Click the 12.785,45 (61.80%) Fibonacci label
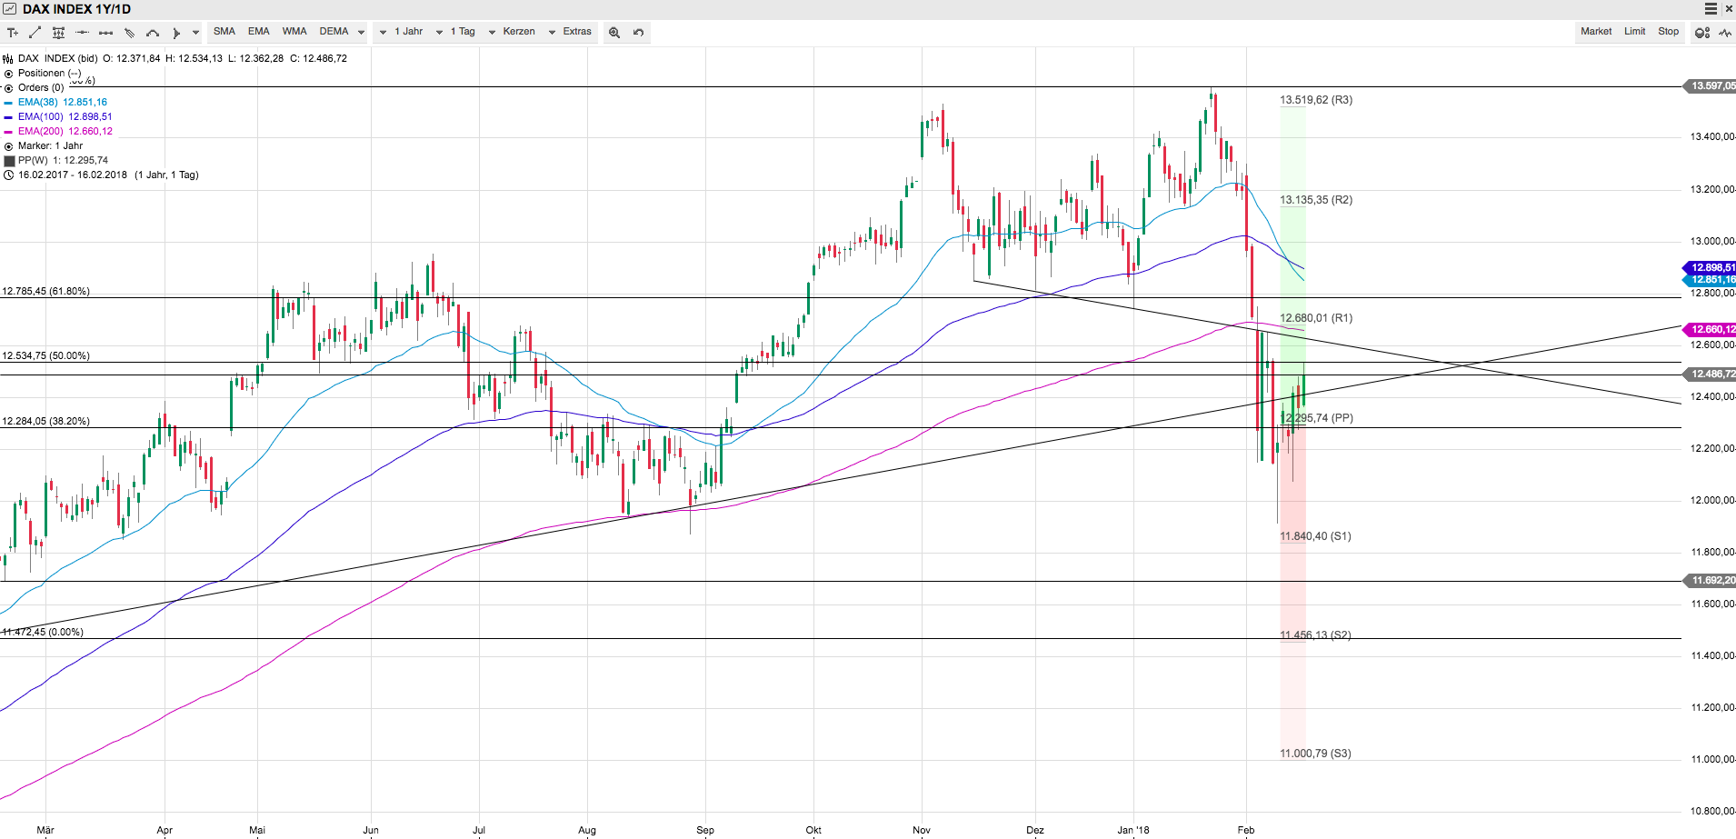Image resolution: width=1736 pixels, height=839 pixels. click(x=46, y=292)
